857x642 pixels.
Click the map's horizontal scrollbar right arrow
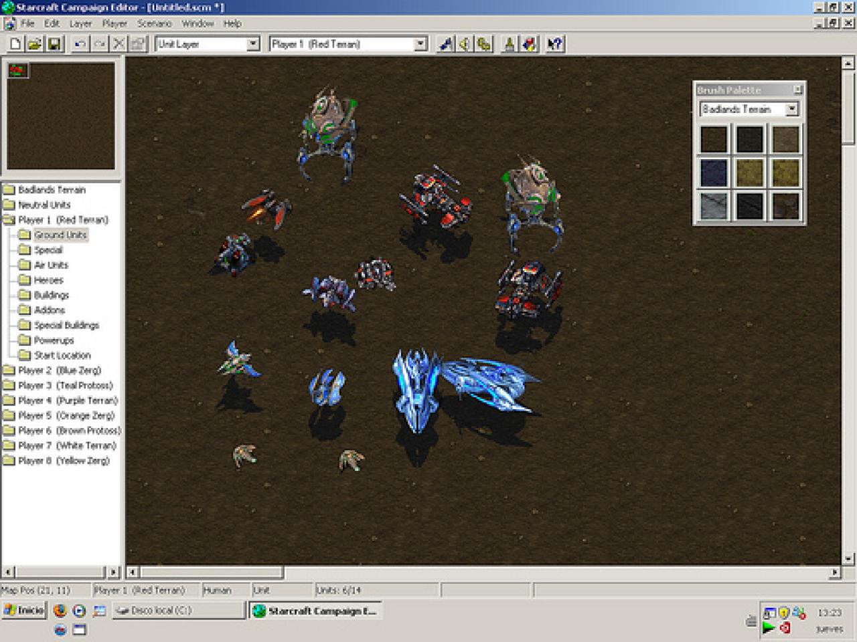click(x=834, y=572)
